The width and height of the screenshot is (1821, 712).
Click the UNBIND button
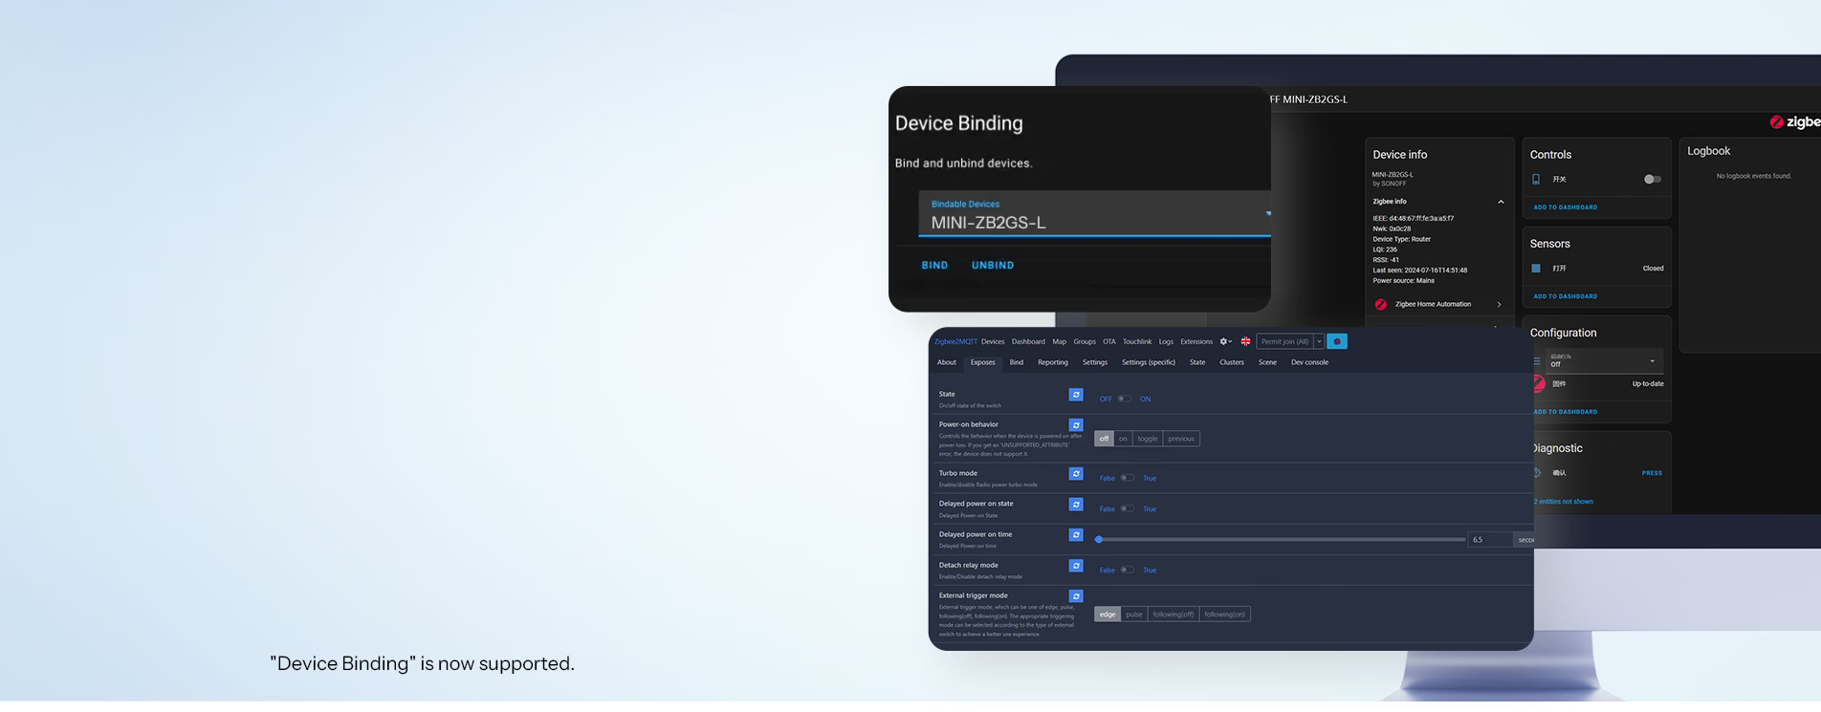[x=992, y=266]
